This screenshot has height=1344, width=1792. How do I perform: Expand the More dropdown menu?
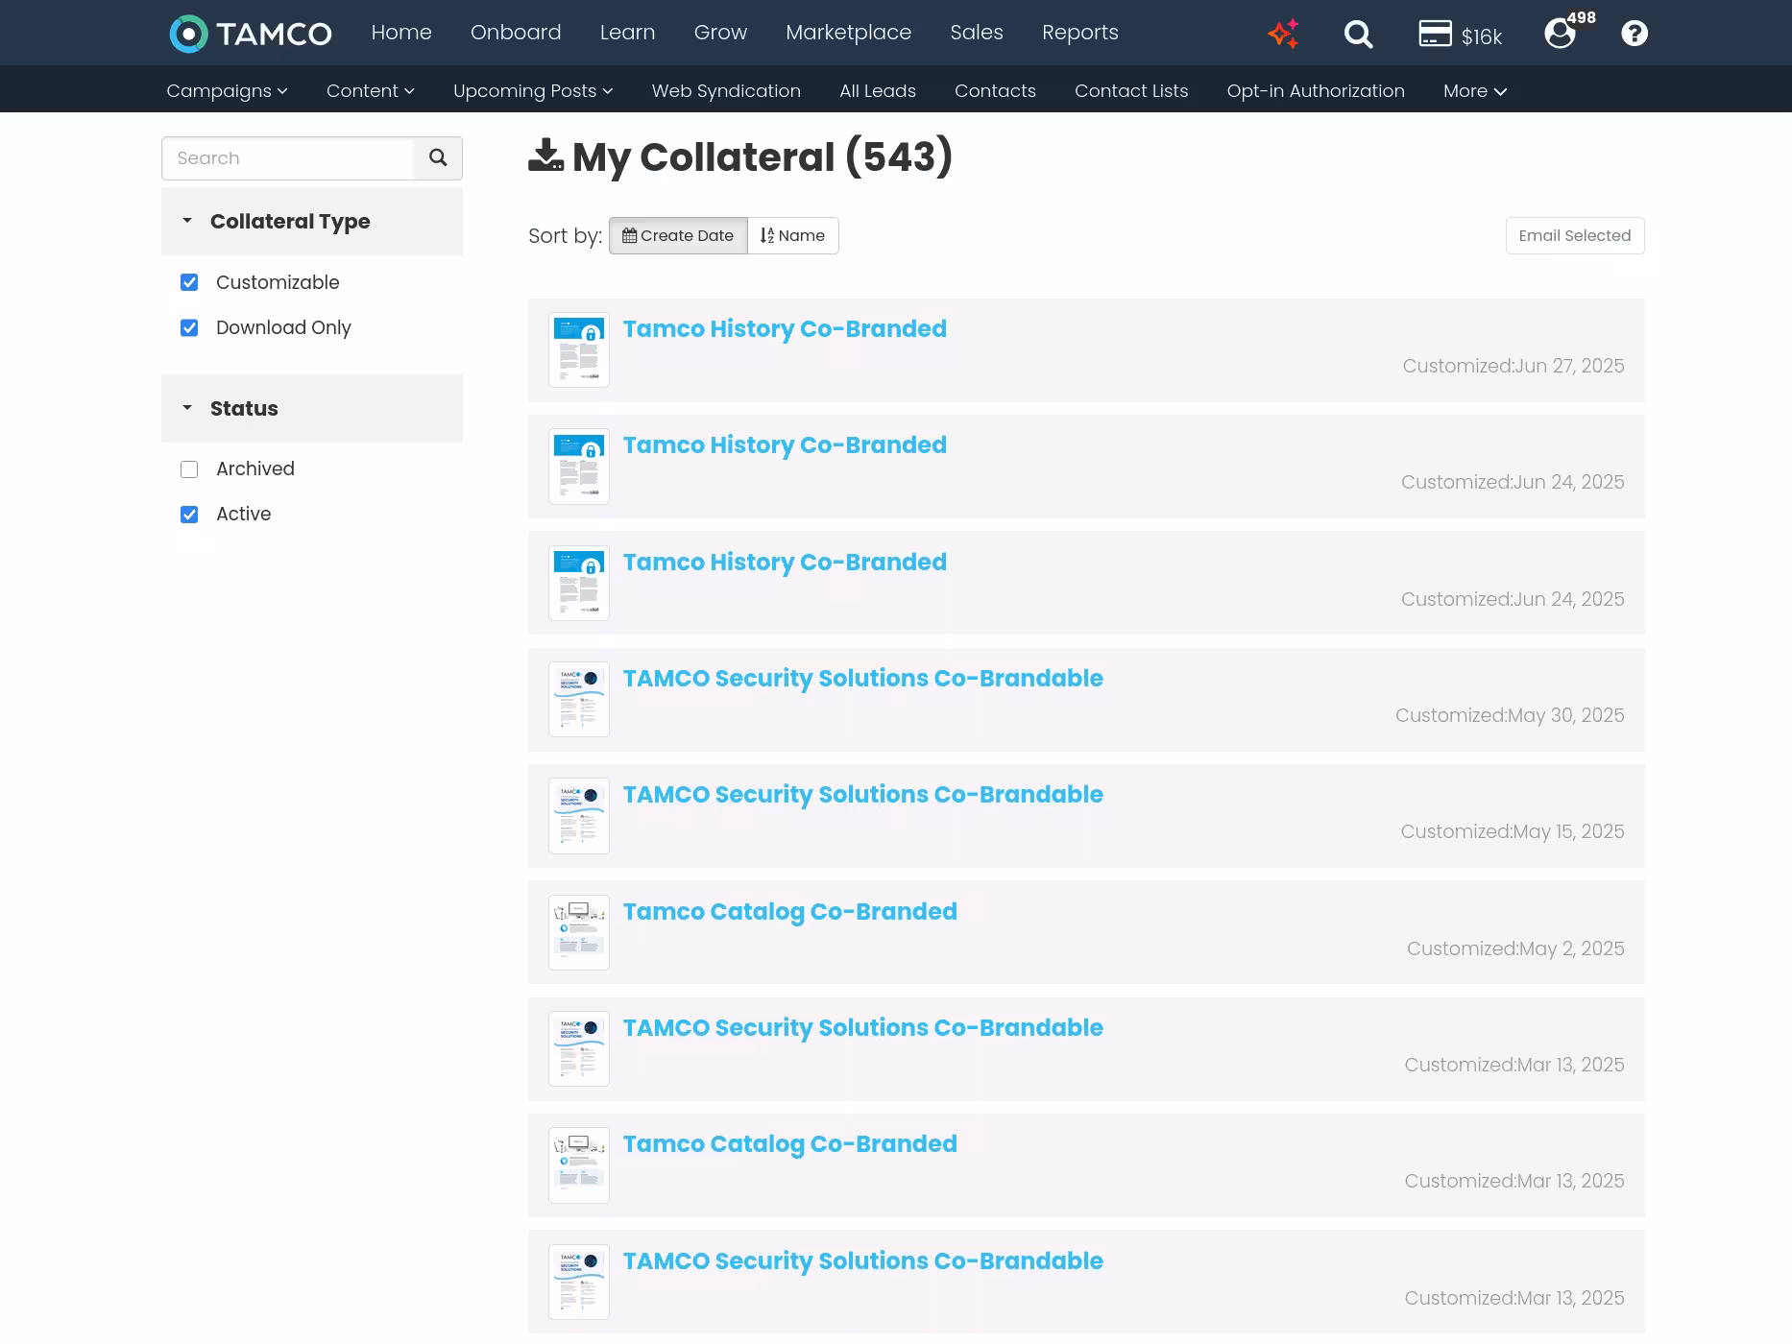pos(1475,91)
